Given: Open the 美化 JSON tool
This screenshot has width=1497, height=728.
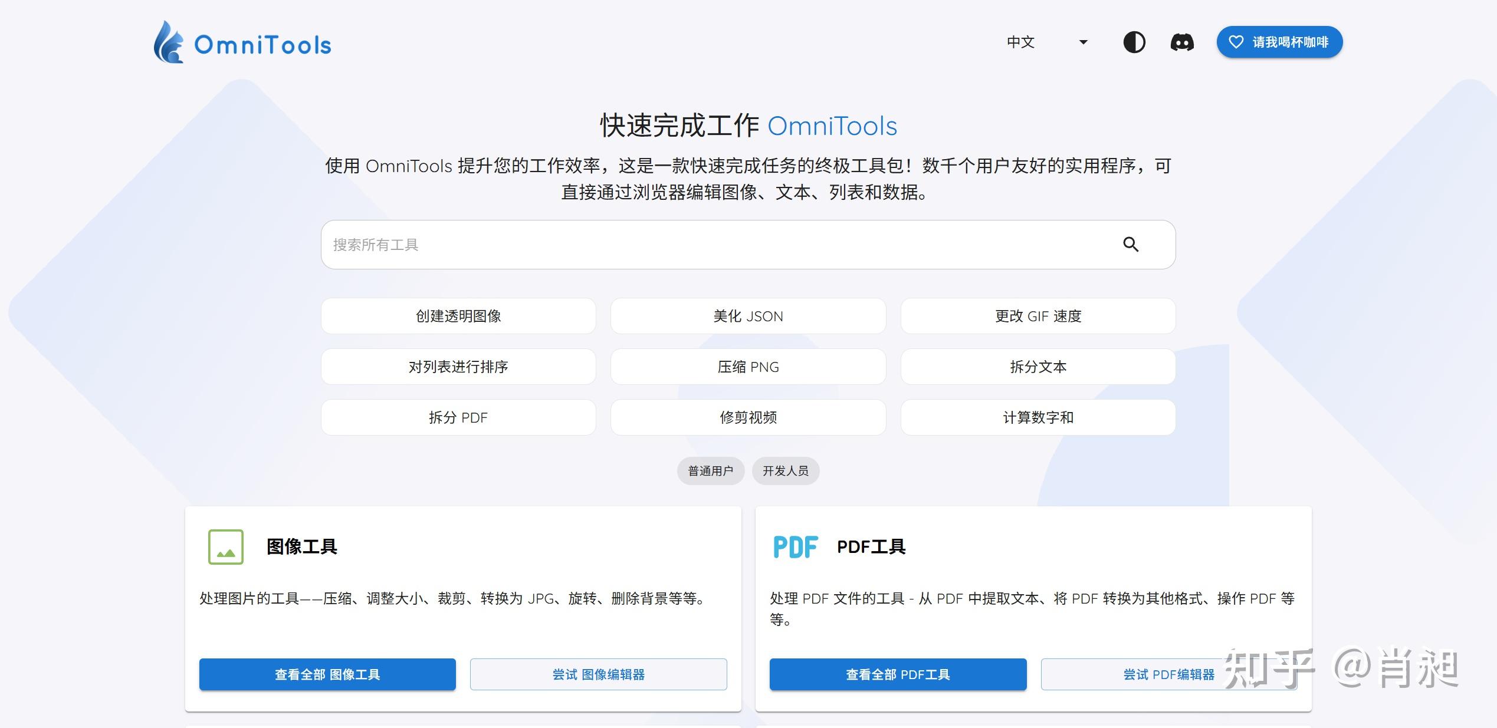Looking at the screenshot, I should (x=748, y=316).
